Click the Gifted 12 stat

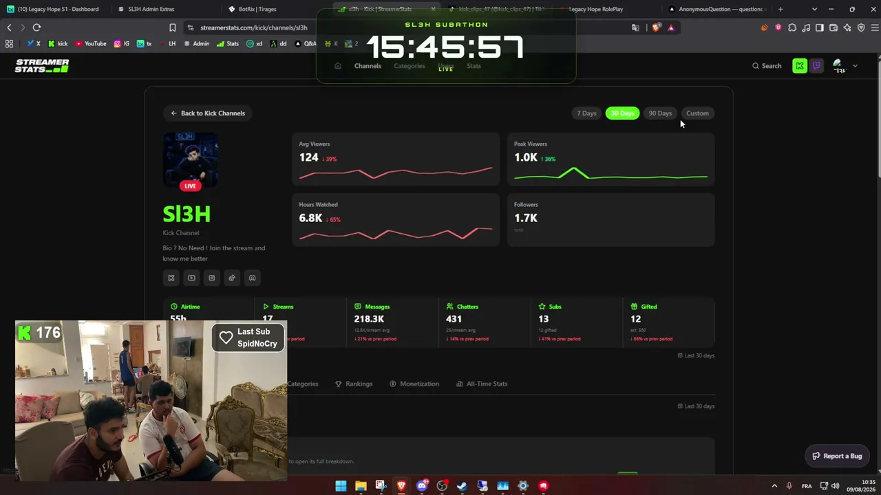pyautogui.click(x=668, y=322)
